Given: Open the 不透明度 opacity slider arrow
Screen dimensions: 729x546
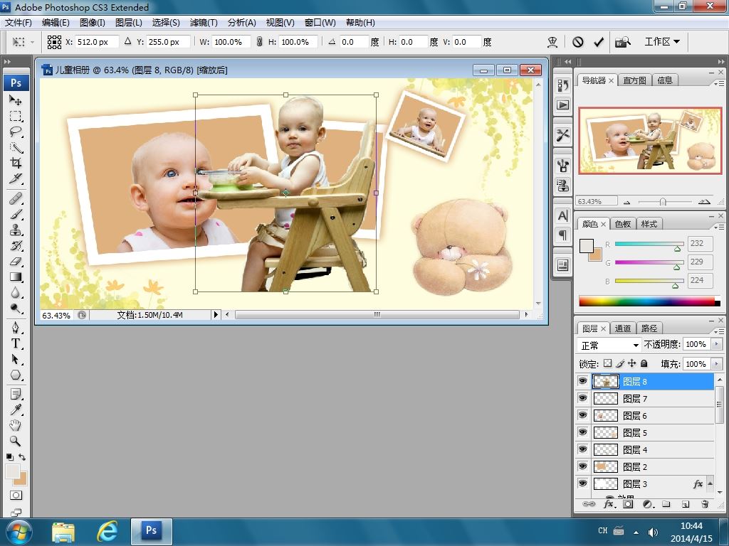Looking at the screenshot, I should (x=717, y=344).
